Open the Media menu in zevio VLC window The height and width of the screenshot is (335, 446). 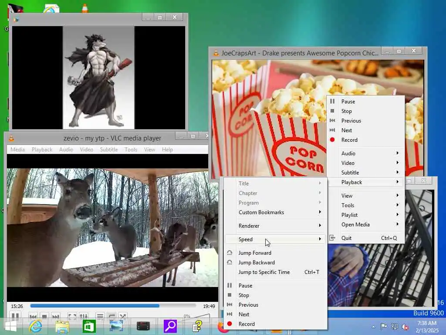pos(17,150)
